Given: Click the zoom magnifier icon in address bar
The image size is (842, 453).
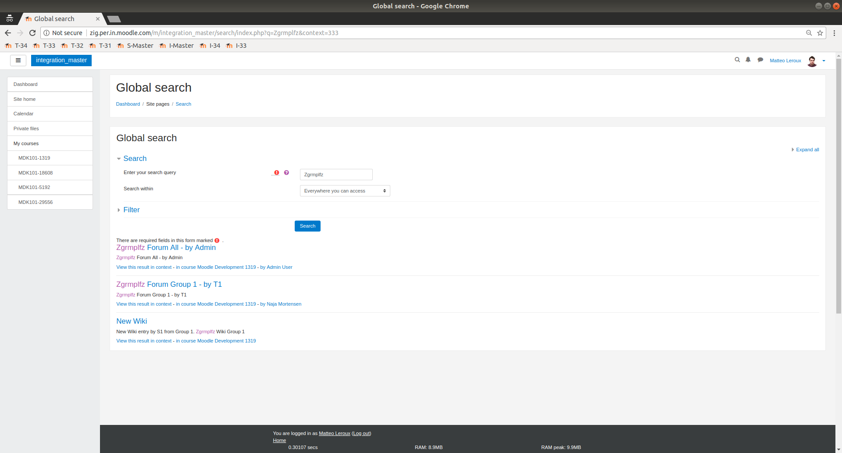Looking at the screenshot, I should pyautogui.click(x=809, y=33).
